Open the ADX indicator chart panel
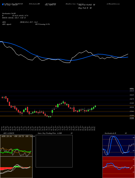135x178 pixels. (16, 146)
